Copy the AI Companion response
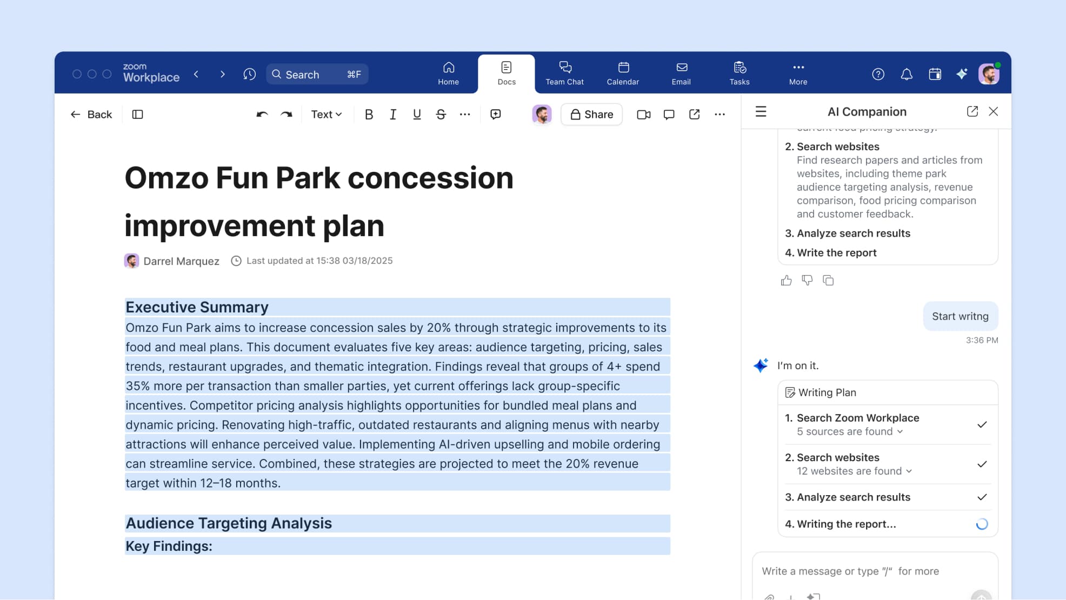 pos(828,280)
